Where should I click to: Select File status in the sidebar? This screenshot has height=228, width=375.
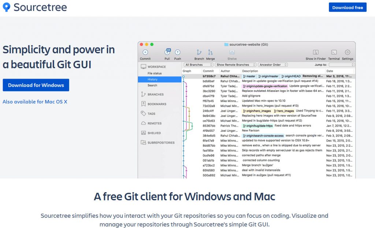click(155, 73)
